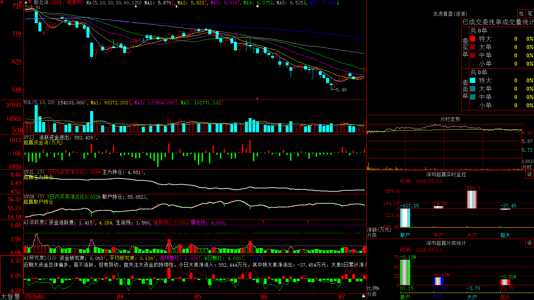Viewport: 534px width, 300px height.
Task: Click the 中户 category in 深市超赢分类统计
Action: pyautogui.click(x=439, y=297)
